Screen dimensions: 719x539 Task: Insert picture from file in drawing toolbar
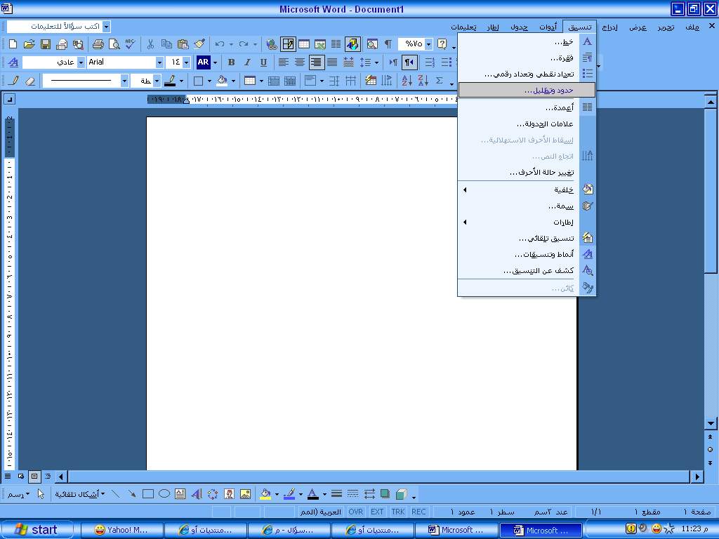pyautogui.click(x=245, y=494)
